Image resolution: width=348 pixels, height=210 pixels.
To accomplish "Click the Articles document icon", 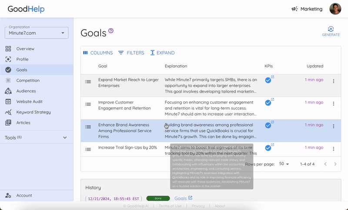I will pyautogui.click(x=8, y=123).
